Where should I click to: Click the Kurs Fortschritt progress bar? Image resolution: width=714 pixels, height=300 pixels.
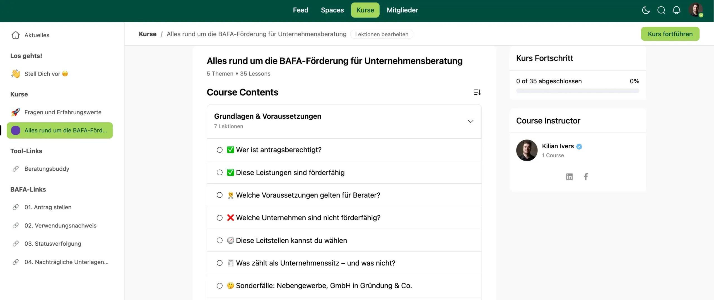(x=577, y=91)
